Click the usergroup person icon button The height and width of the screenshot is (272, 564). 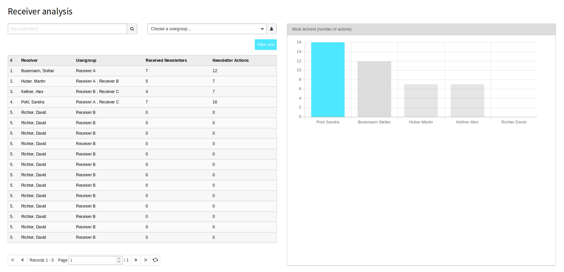tap(271, 29)
